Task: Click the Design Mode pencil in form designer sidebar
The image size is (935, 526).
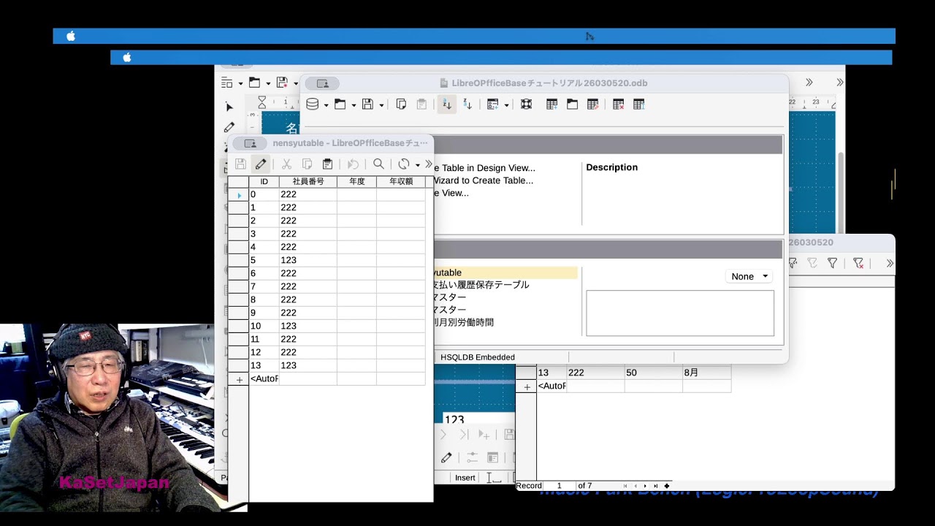Action: pos(229,127)
